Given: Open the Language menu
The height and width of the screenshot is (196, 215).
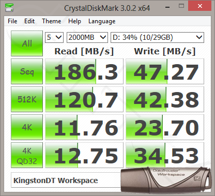Looking at the screenshot, I should click(x=102, y=21).
